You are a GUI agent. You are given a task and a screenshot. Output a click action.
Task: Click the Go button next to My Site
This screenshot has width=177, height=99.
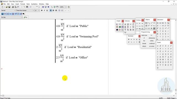click(26, 17)
